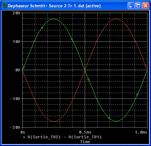
Task: Click the traces' crossing point at 0.5ms
Action: click(x=85, y=70)
